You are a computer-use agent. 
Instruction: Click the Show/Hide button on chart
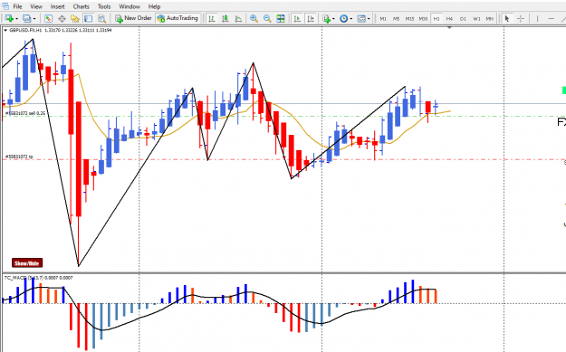click(x=27, y=263)
